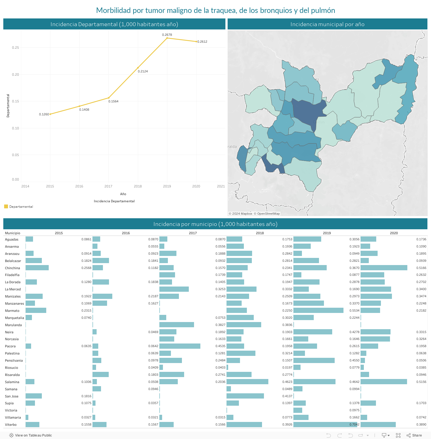Image resolution: width=431 pixels, height=439 pixels.
Task: Select Chinchina 2020 bar valued 0.5166
Action: (384, 268)
